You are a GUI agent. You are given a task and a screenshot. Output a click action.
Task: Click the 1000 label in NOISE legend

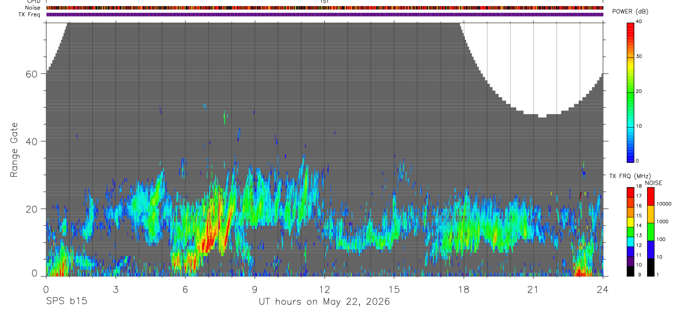click(x=663, y=221)
